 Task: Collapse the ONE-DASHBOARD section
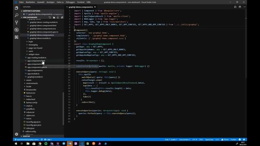tap(30, 17)
